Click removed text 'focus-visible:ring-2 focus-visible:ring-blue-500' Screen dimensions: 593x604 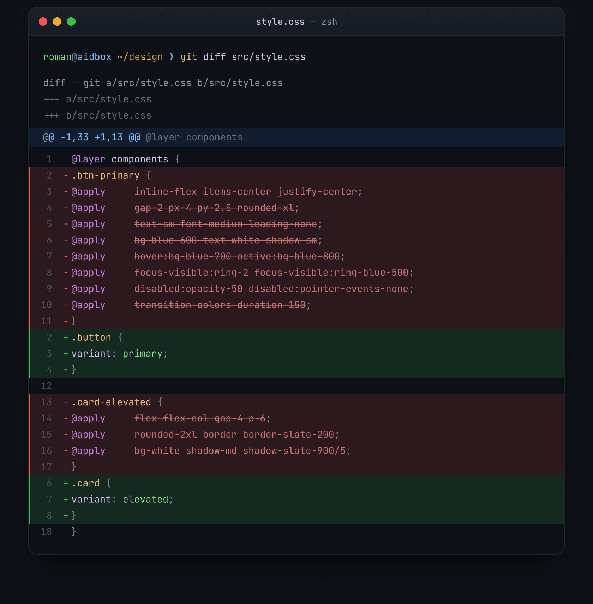271,273
